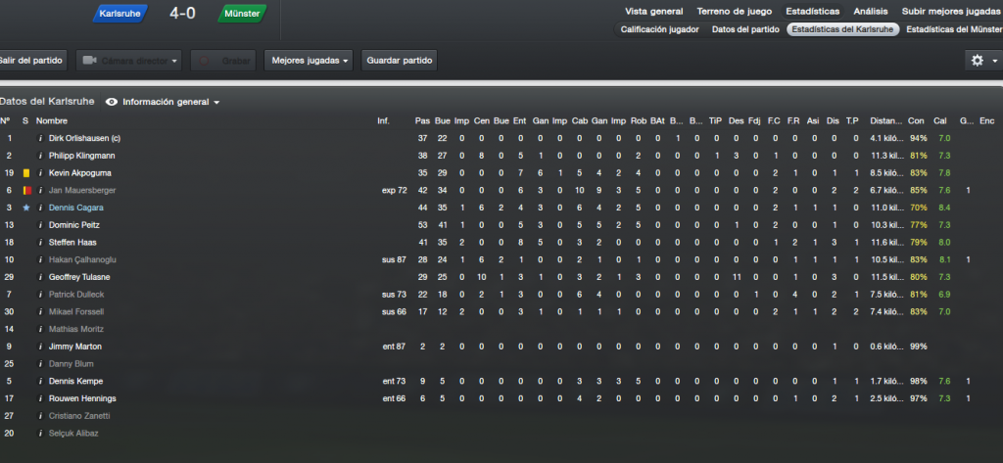The image size is (1003, 463).
Task: Click the Salir del partido button
Action: (31, 61)
